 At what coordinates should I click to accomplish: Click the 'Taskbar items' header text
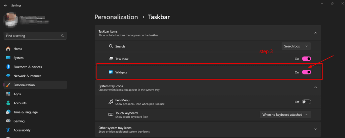point(108,32)
